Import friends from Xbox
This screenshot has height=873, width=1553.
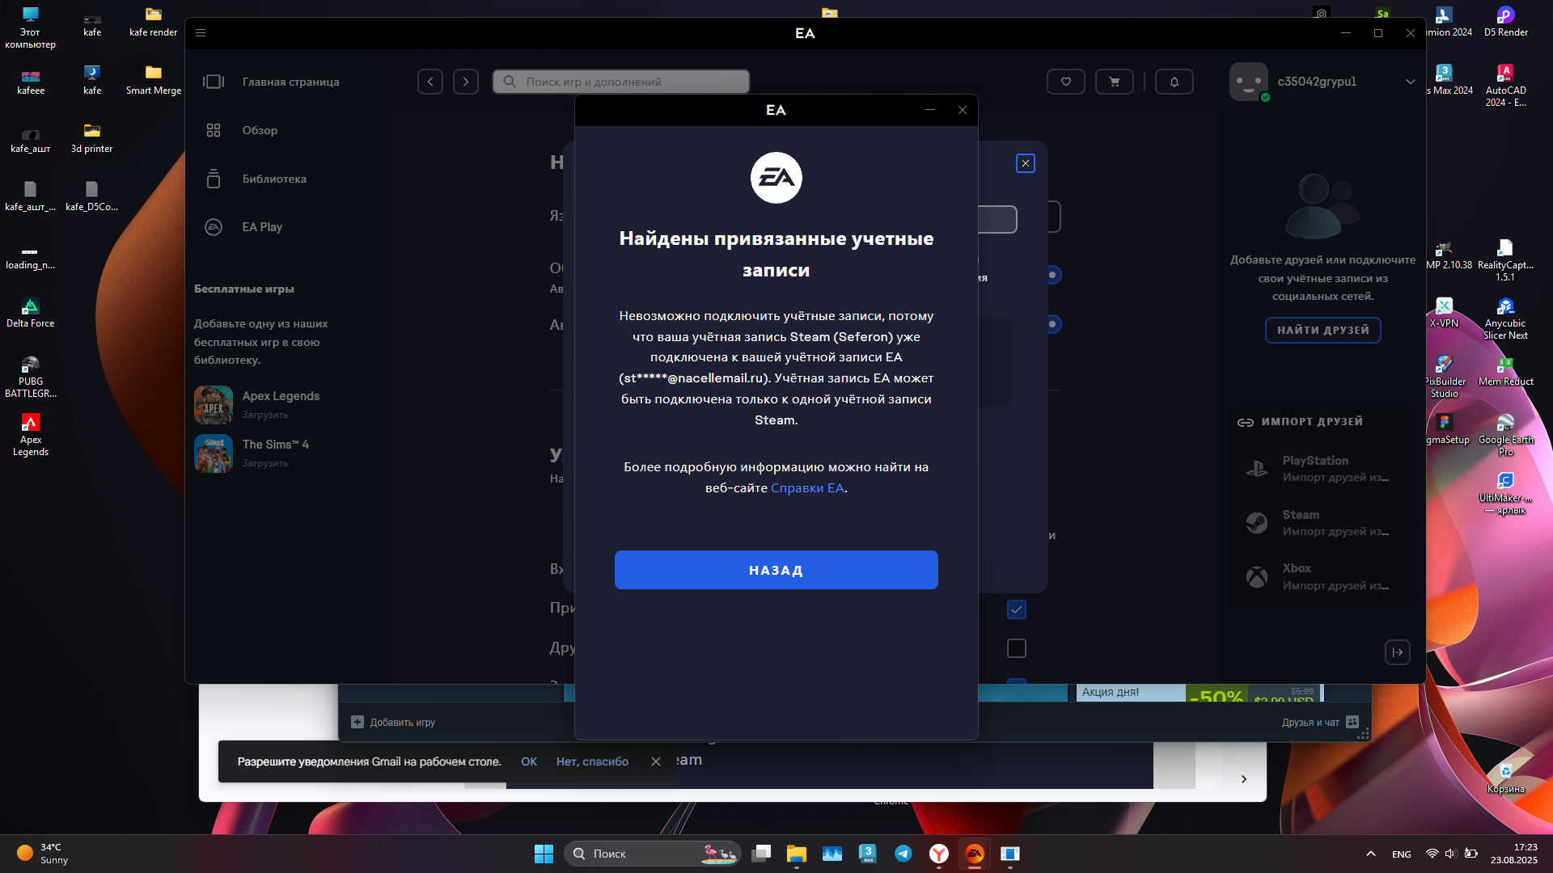[1322, 576]
